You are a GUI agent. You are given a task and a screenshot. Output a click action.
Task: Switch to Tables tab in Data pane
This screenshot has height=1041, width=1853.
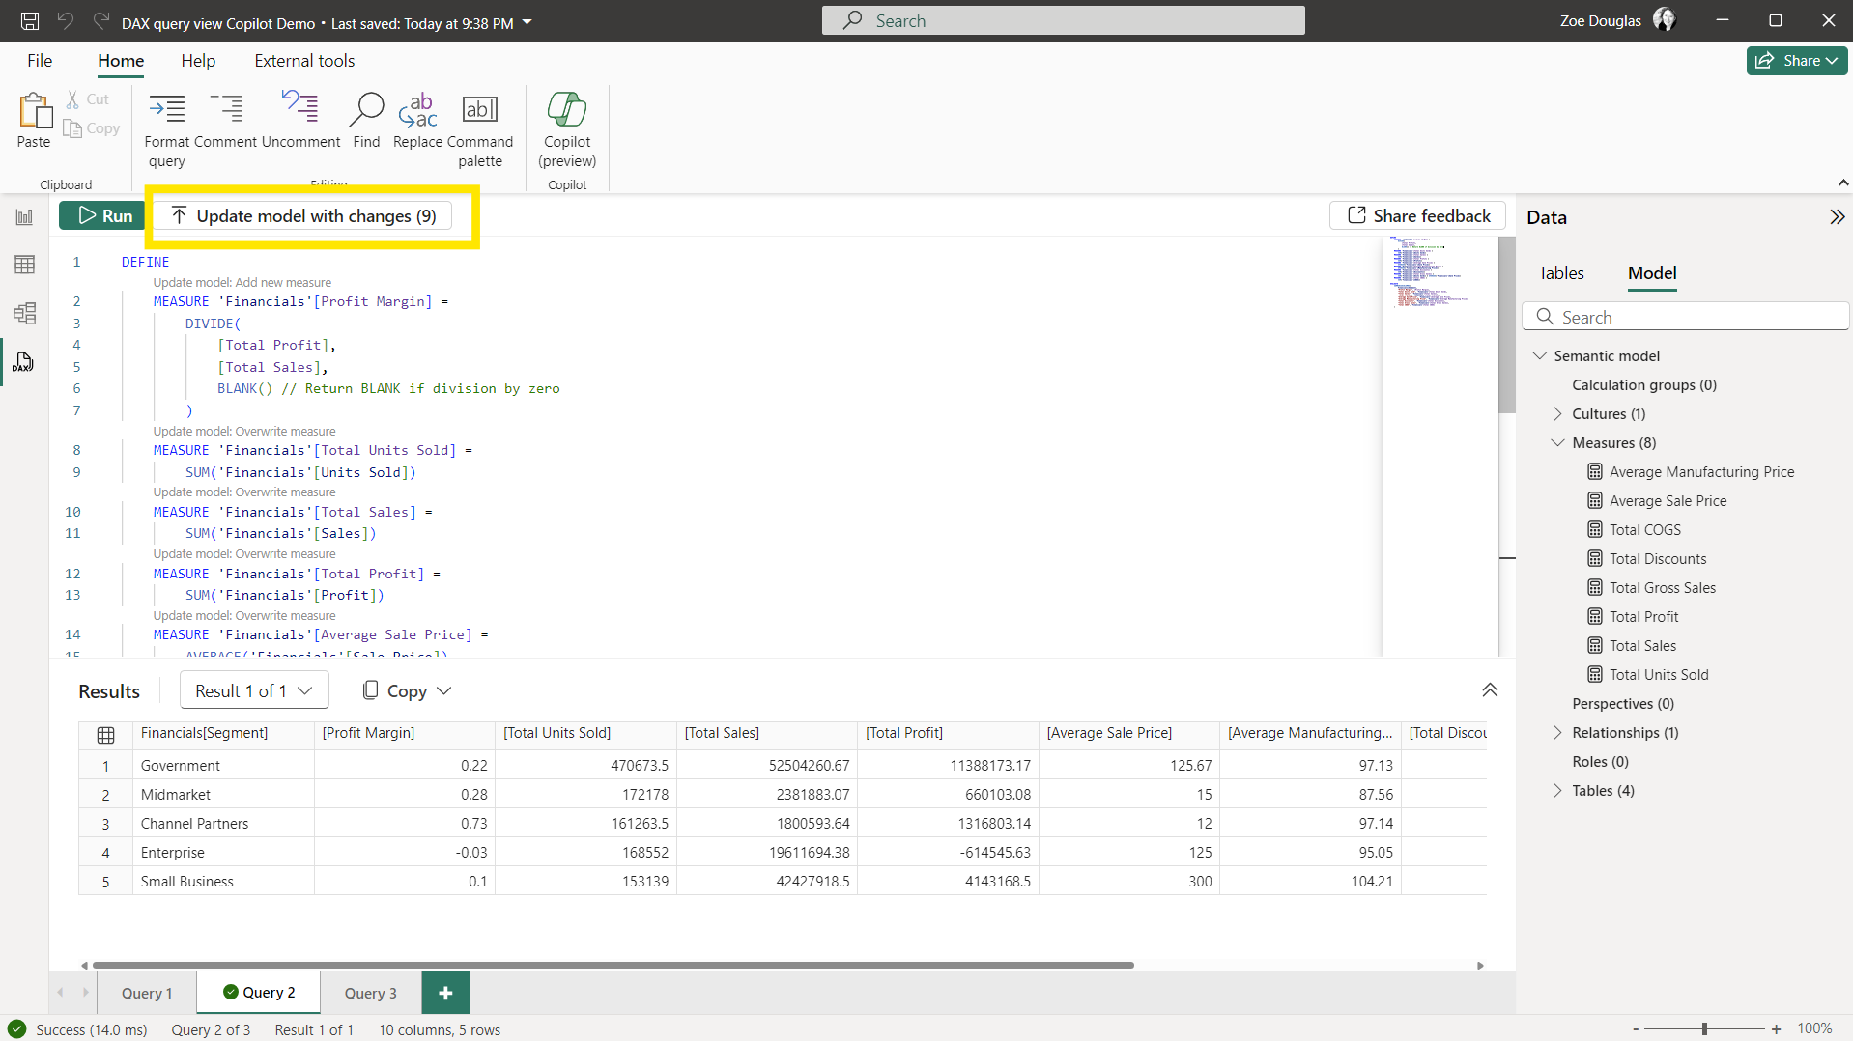(1561, 273)
